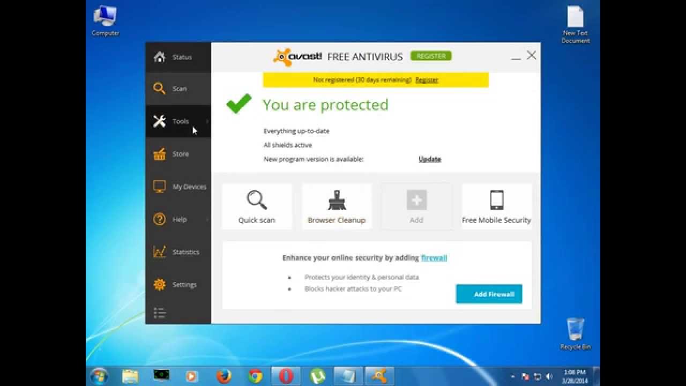Select the Store menu label
The image size is (686, 386).
(181, 154)
